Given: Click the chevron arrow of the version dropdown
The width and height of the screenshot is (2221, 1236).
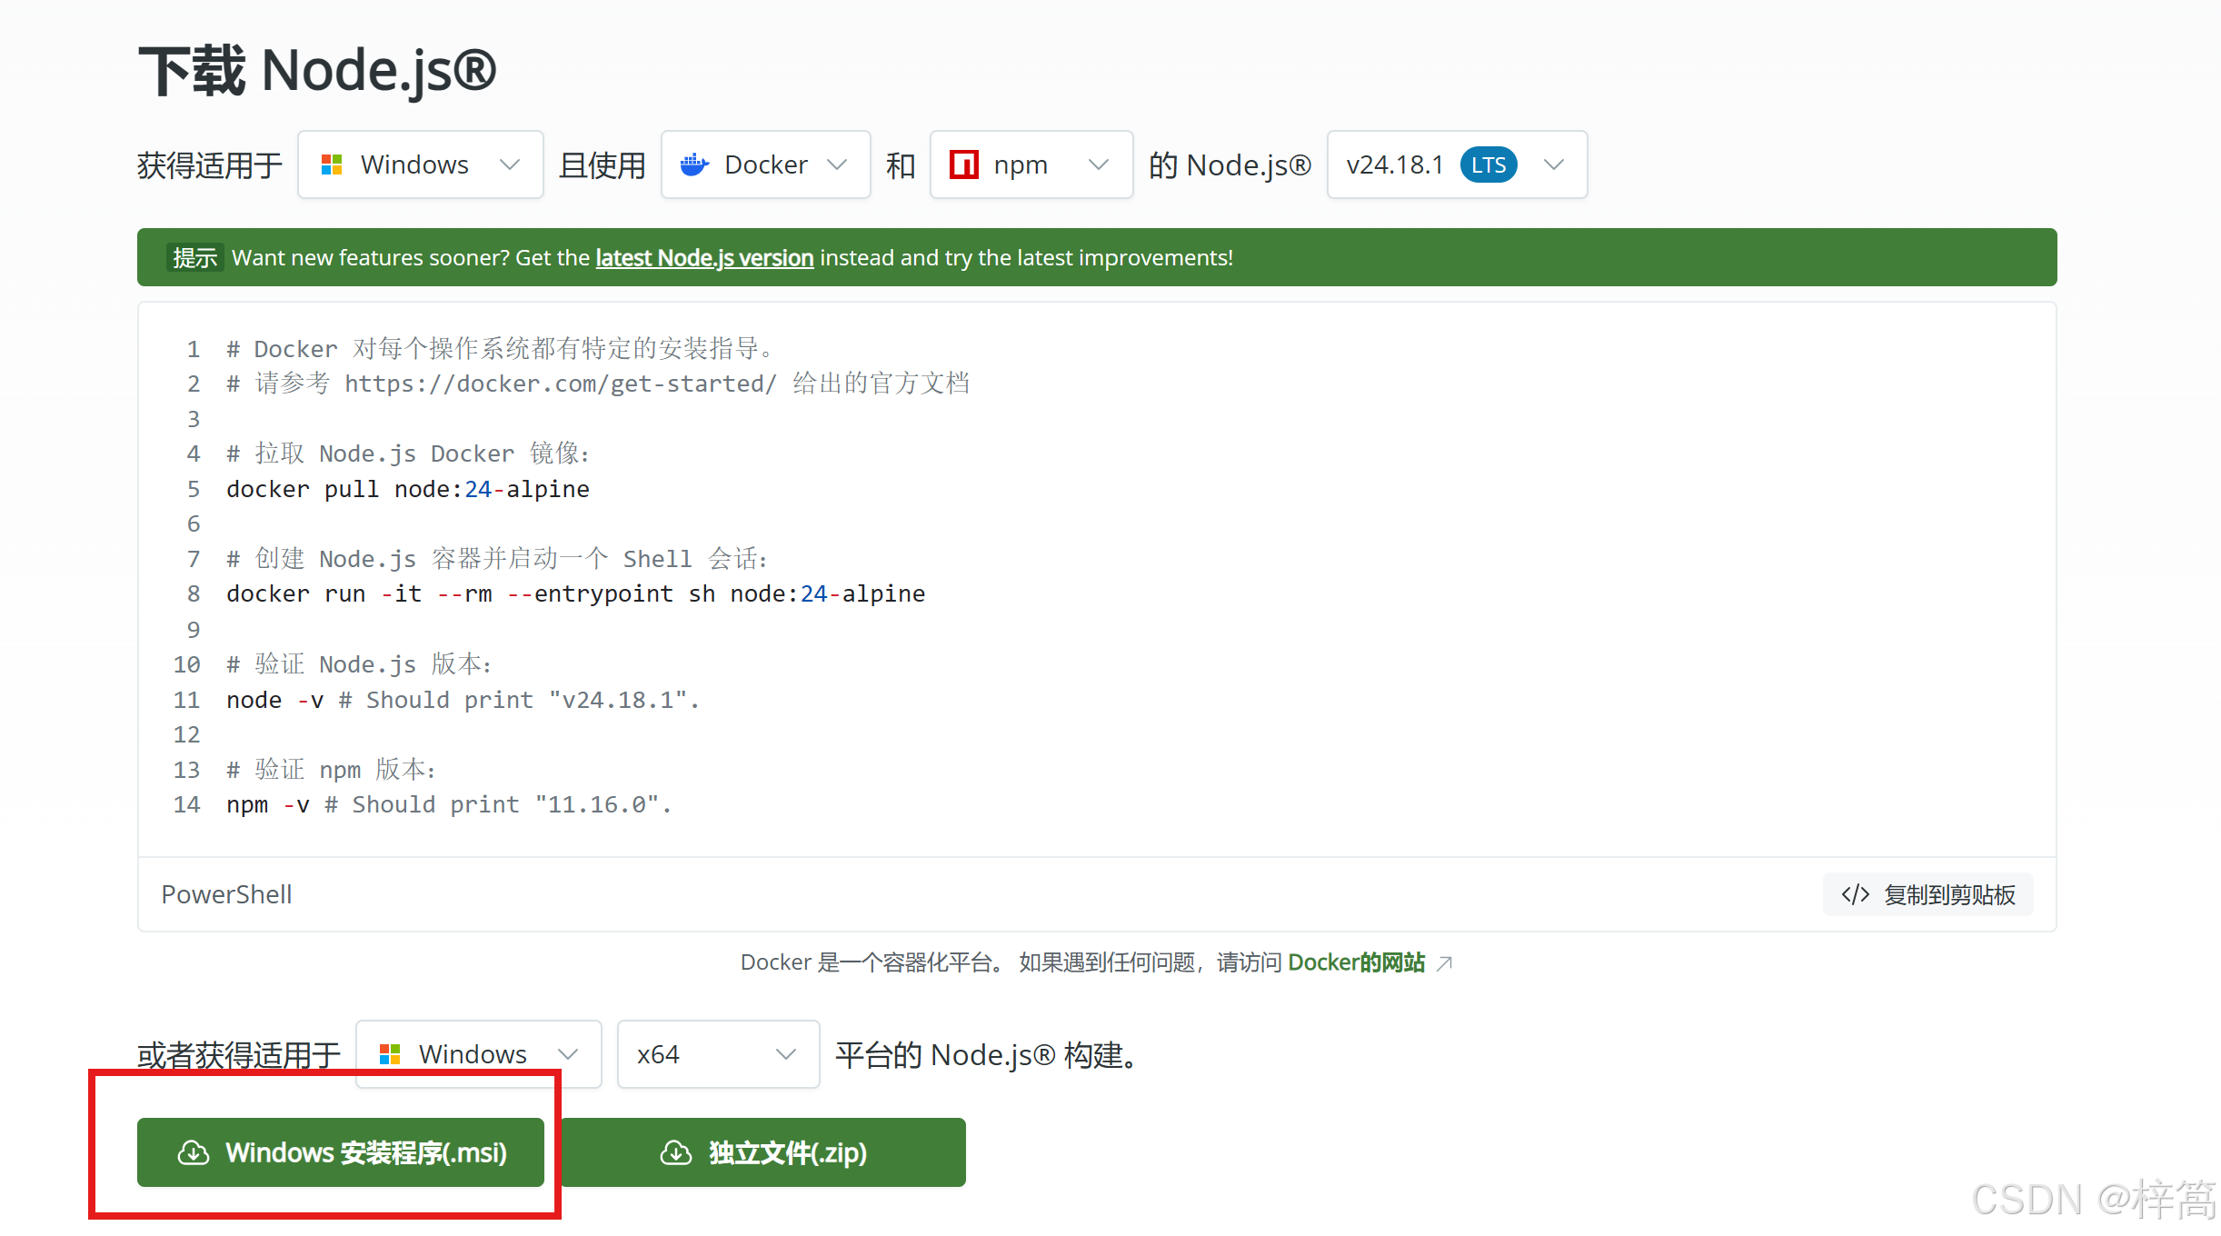Looking at the screenshot, I should click(x=1554, y=164).
